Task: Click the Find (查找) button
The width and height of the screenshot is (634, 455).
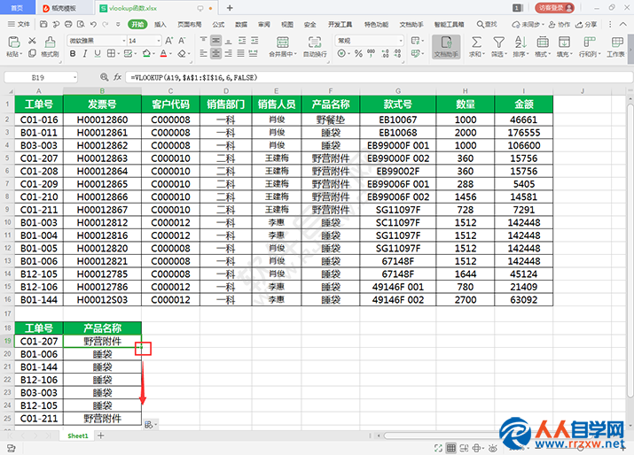Action: 487,24
